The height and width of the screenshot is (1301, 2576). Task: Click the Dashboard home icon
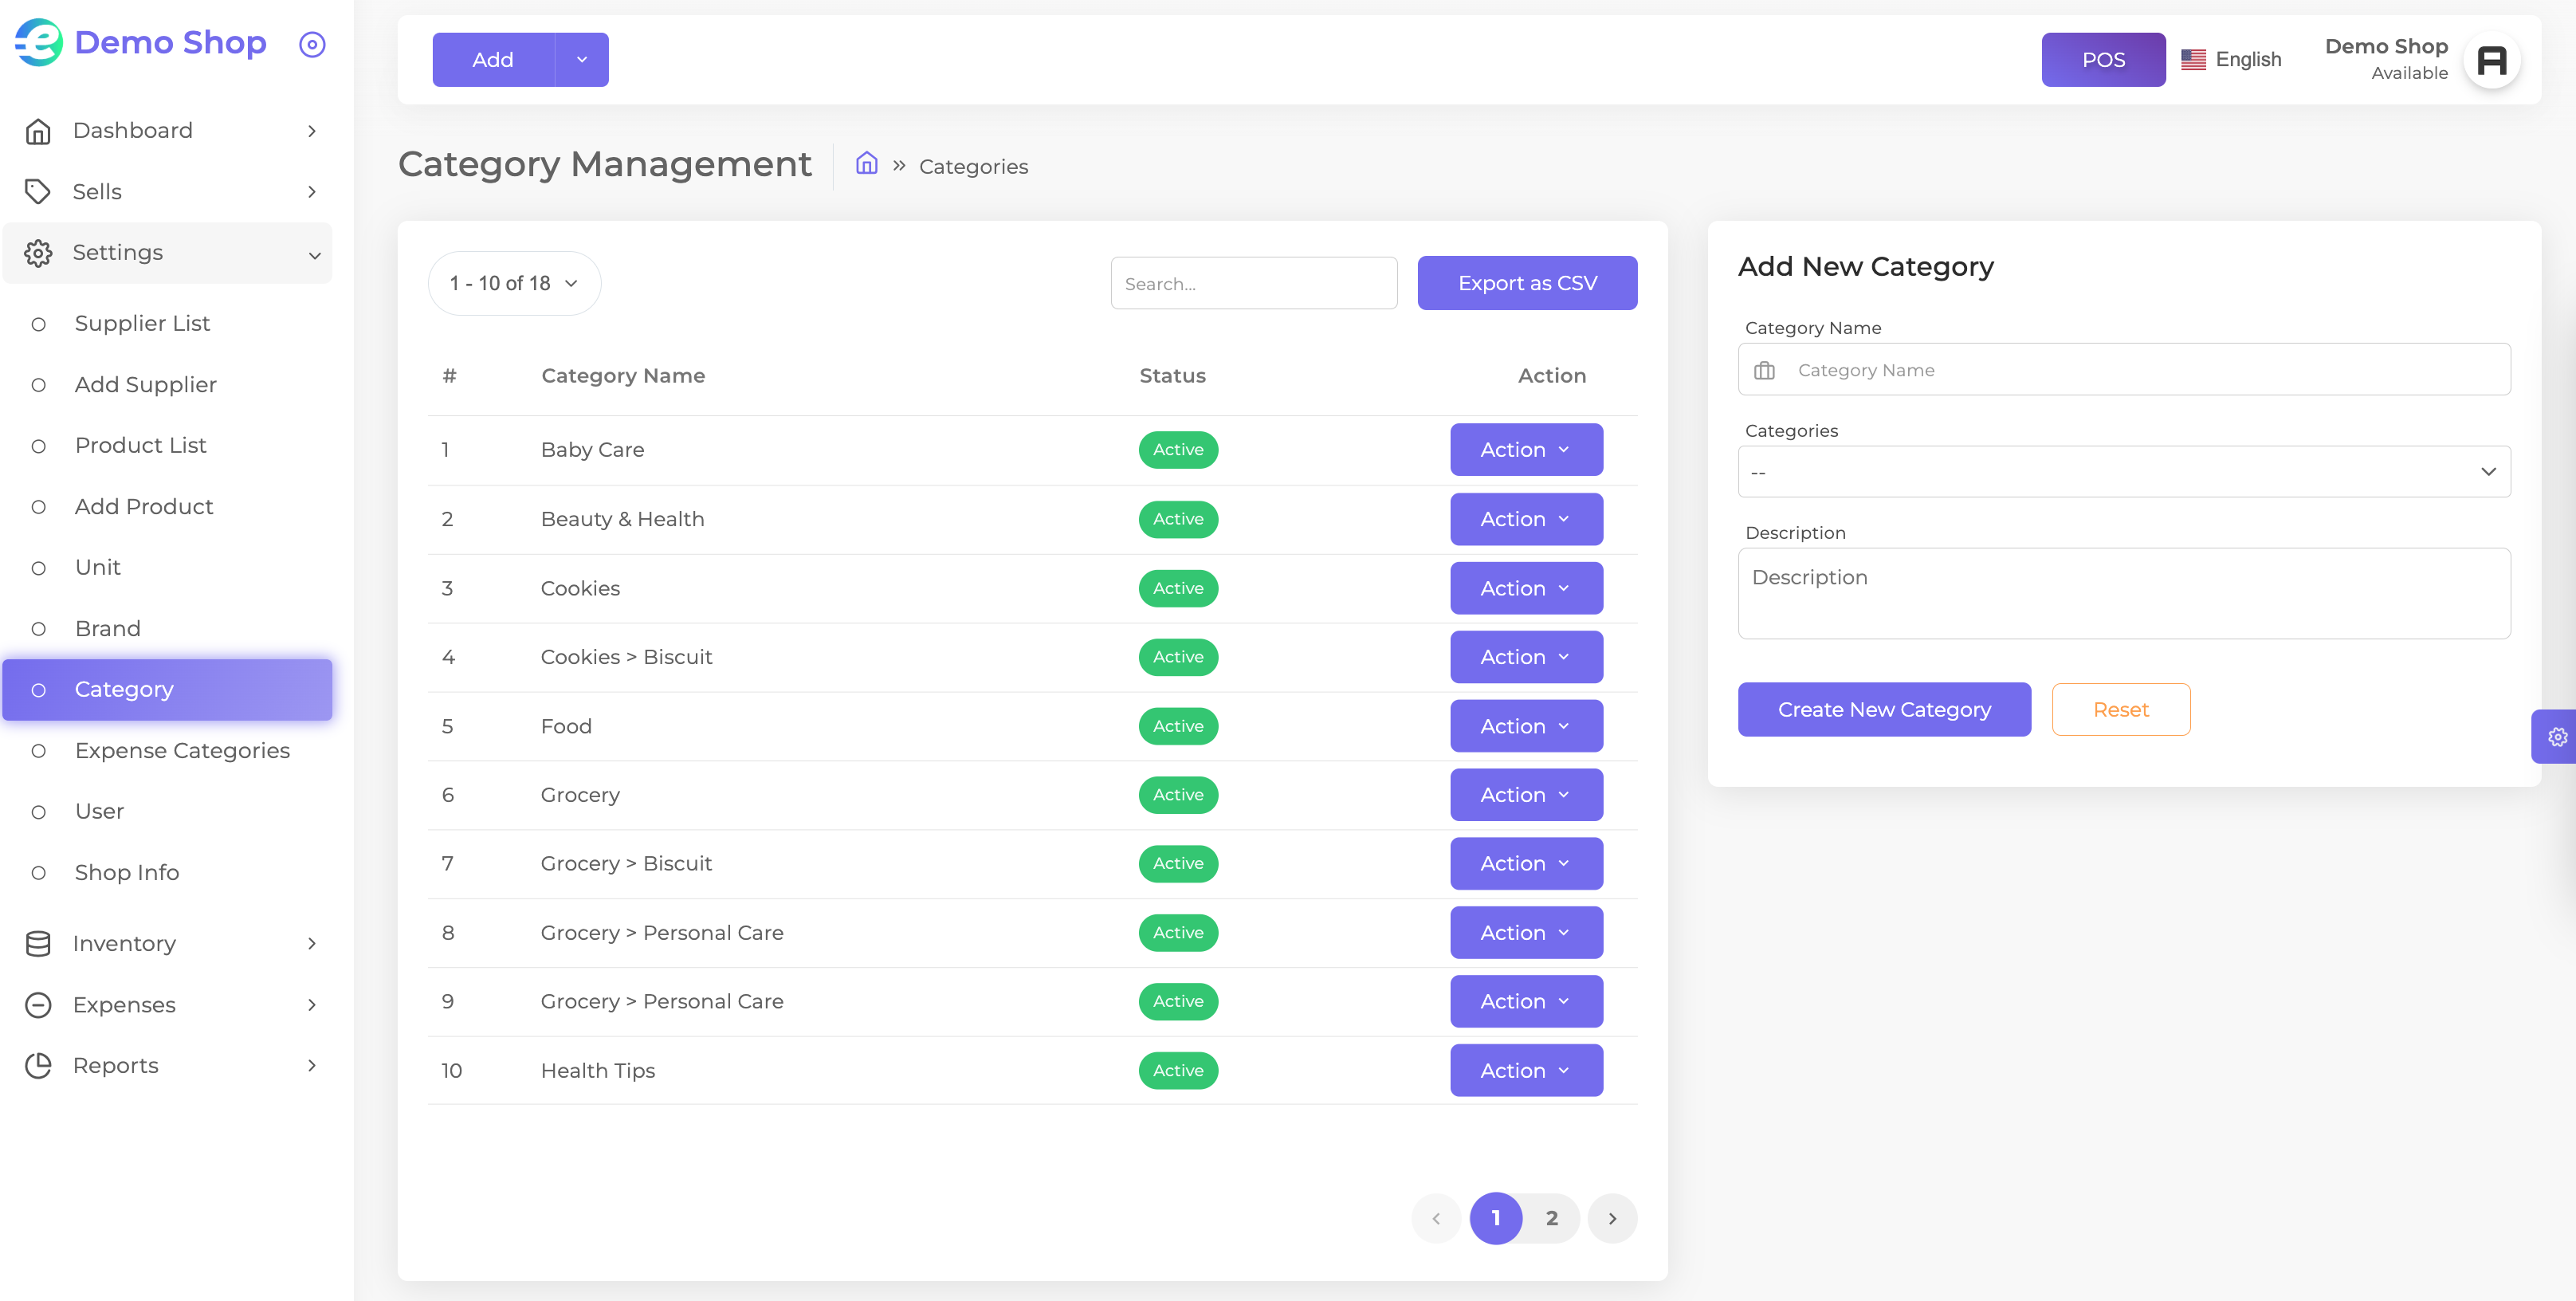click(x=38, y=131)
